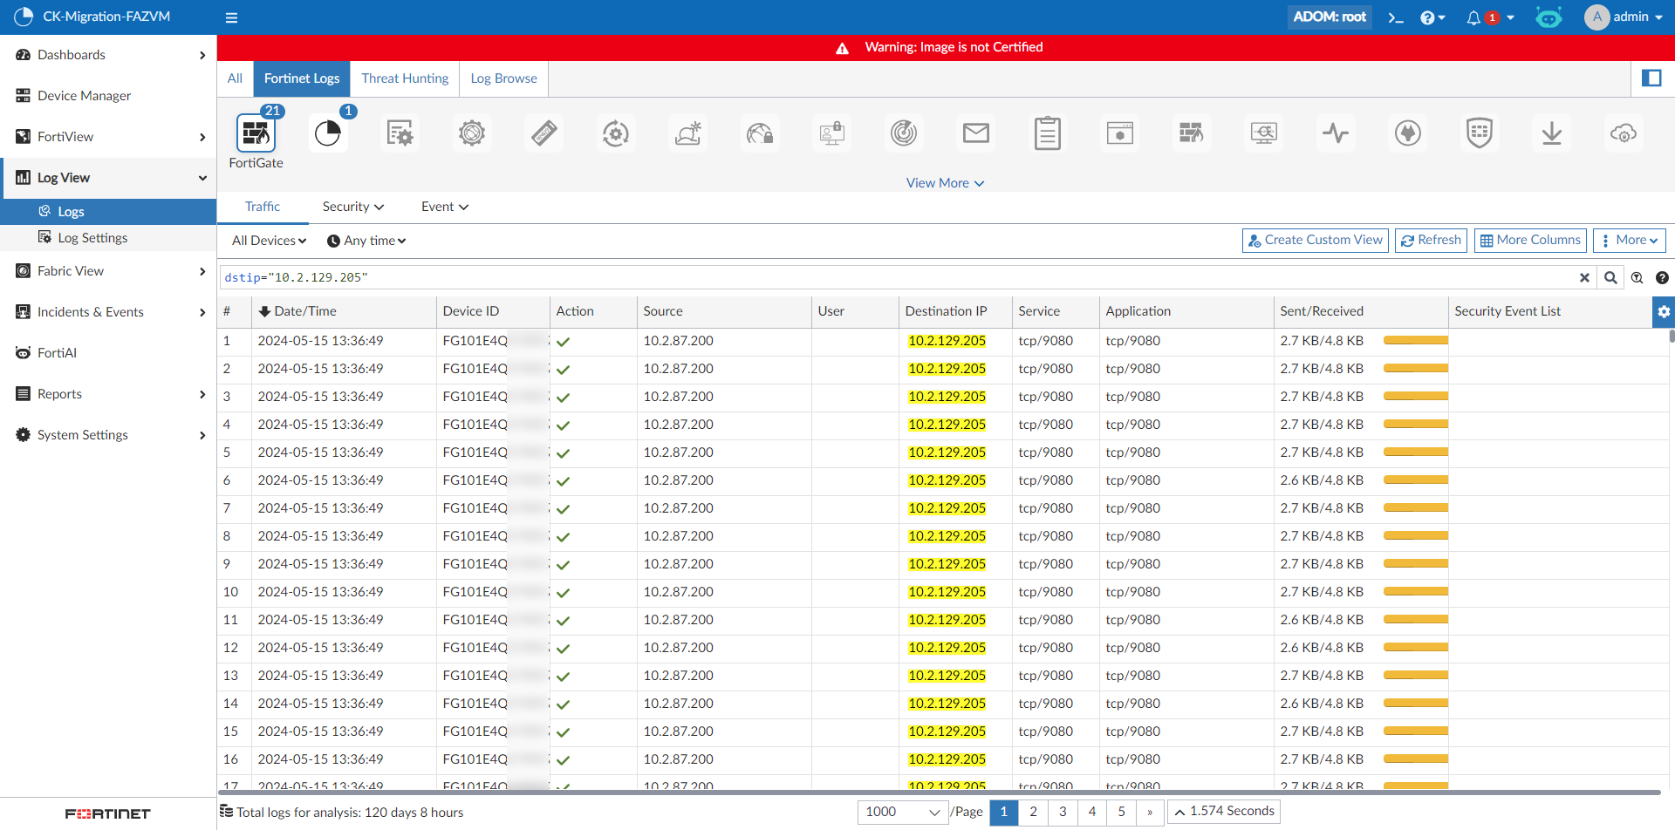Click the pulse/analyzer icon in device toolbar
Image resolution: width=1675 pixels, height=830 pixels.
pos(1336,133)
